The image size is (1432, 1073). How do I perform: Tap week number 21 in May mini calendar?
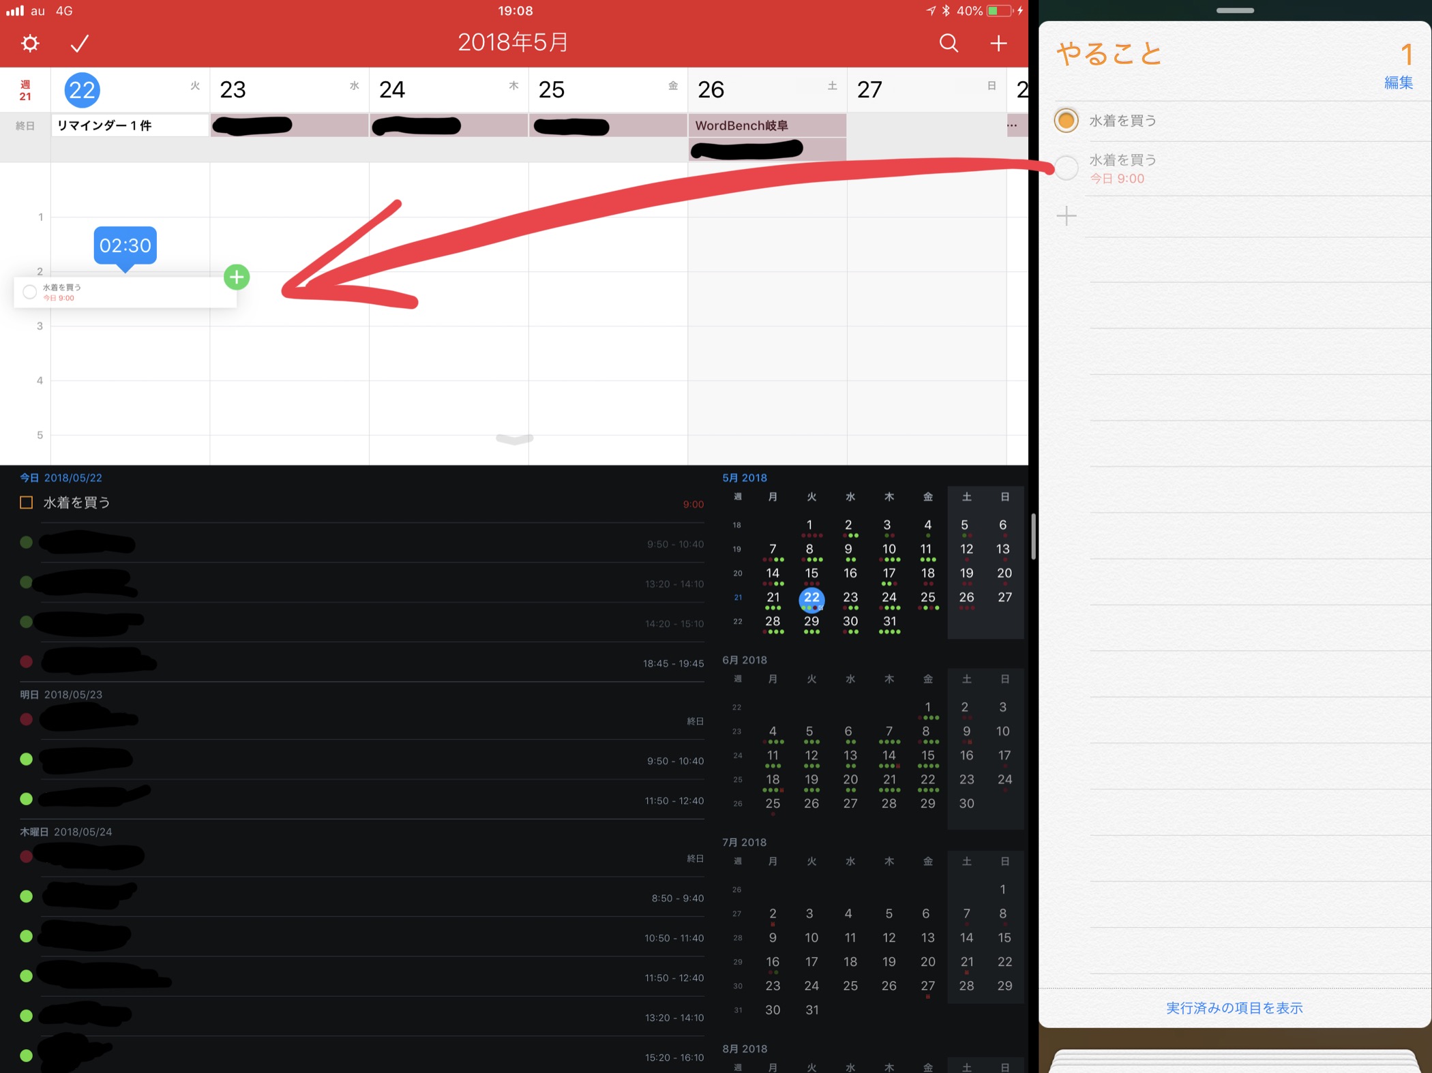[738, 597]
